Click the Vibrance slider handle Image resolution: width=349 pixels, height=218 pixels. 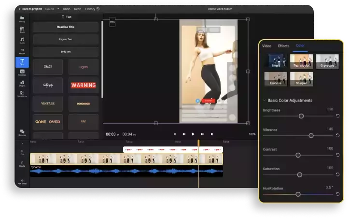click(x=311, y=135)
